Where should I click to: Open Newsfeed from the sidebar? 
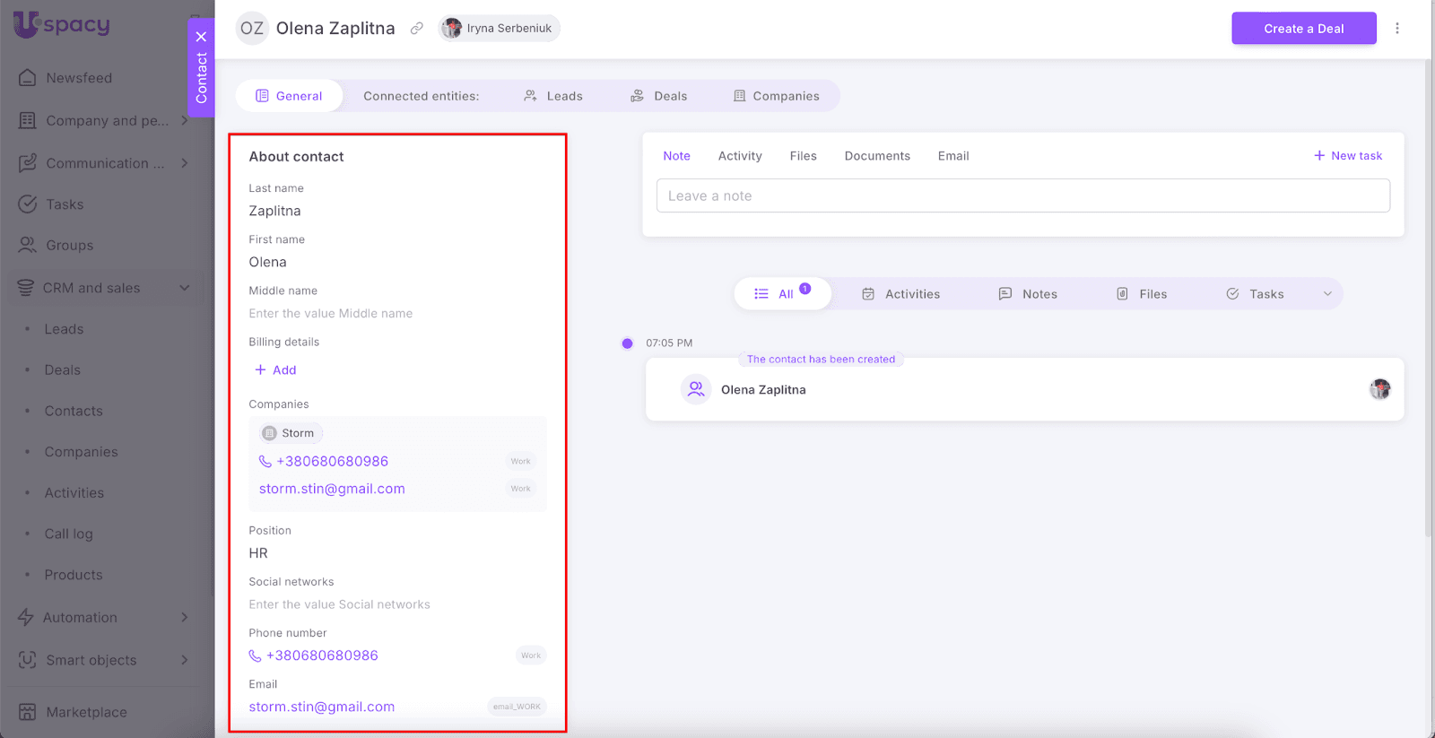(79, 78)
